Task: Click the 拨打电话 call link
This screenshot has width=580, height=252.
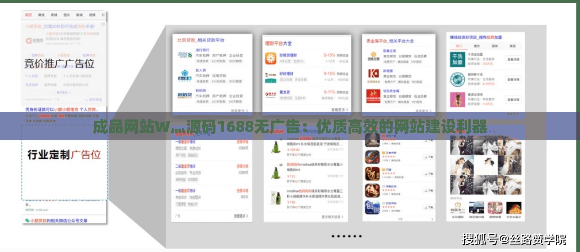Action: 94,99
